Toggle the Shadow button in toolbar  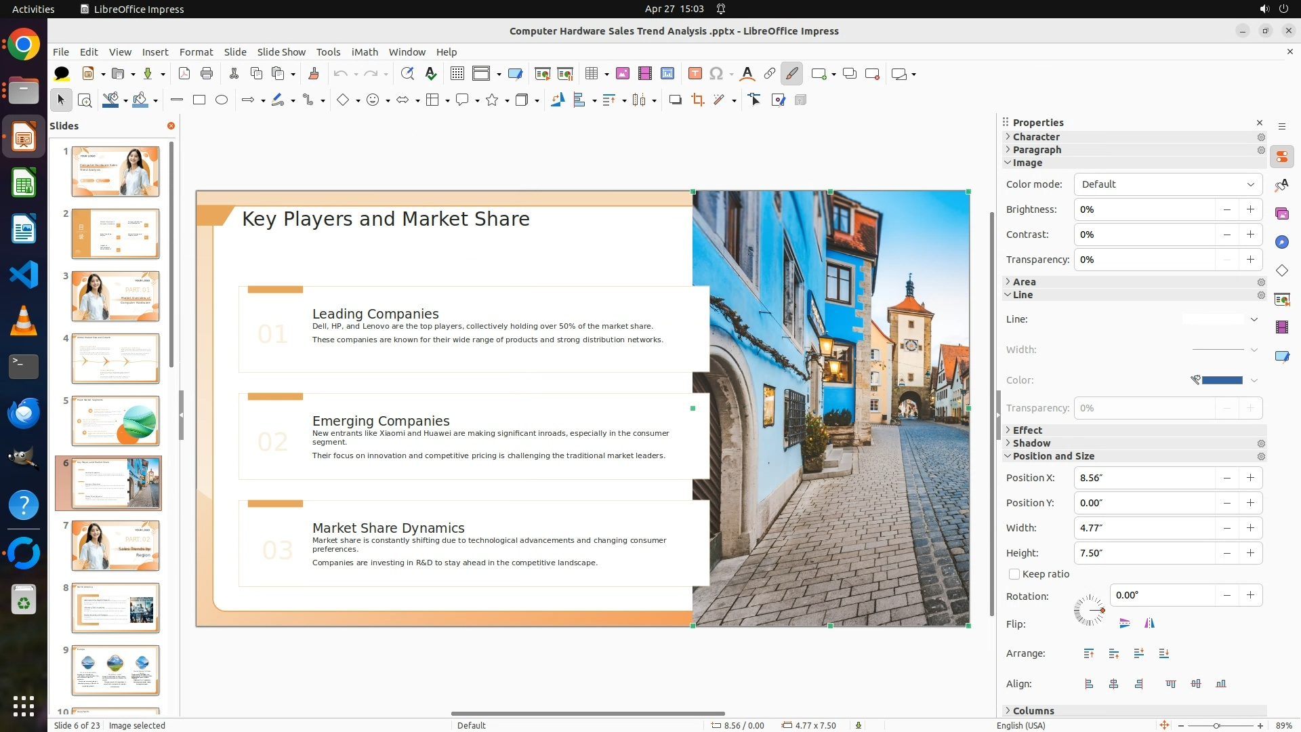point(675,100)
